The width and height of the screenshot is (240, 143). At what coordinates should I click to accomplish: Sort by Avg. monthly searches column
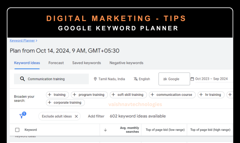[129, 130]
